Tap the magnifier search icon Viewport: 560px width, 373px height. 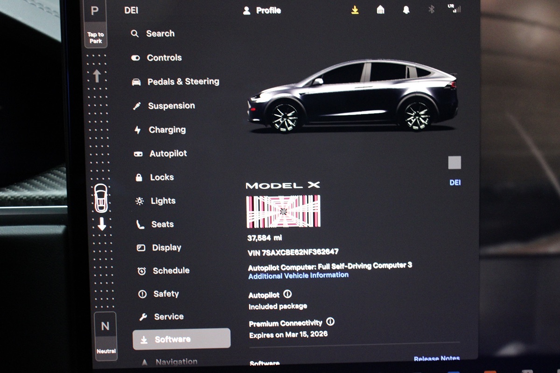(x=135, y=34)
